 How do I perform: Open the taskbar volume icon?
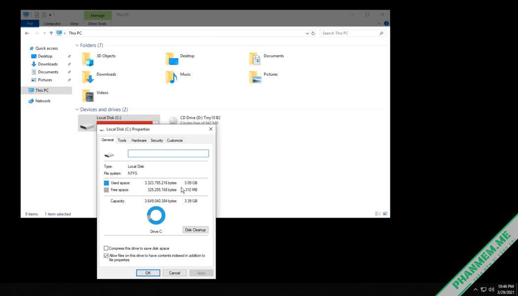pos(491,290)
